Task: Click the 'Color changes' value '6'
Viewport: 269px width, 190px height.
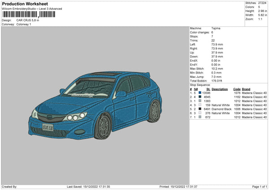Action: coord(212,32)
